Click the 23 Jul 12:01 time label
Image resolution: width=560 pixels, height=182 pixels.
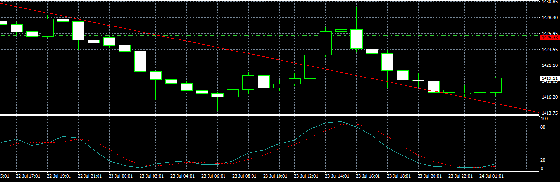306,176
